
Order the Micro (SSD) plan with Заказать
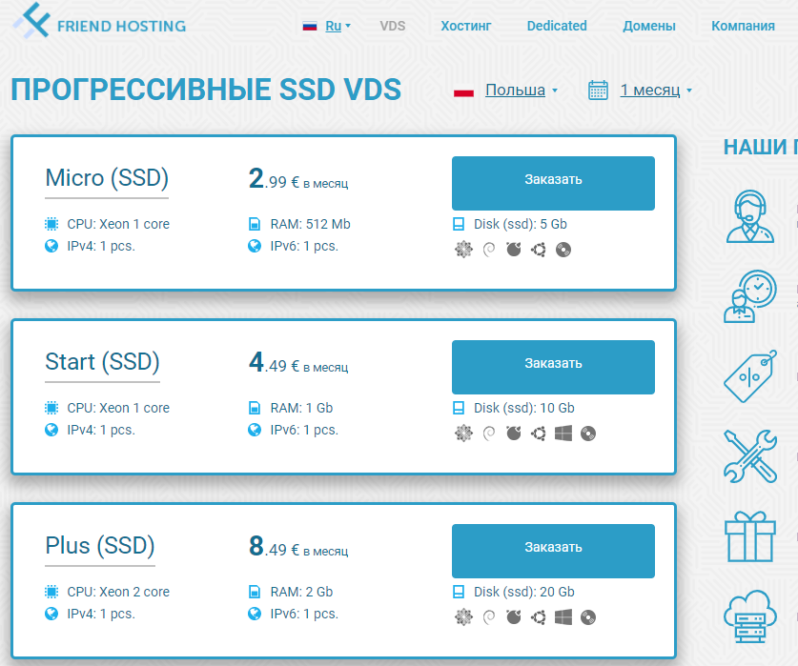pos(553,183)
